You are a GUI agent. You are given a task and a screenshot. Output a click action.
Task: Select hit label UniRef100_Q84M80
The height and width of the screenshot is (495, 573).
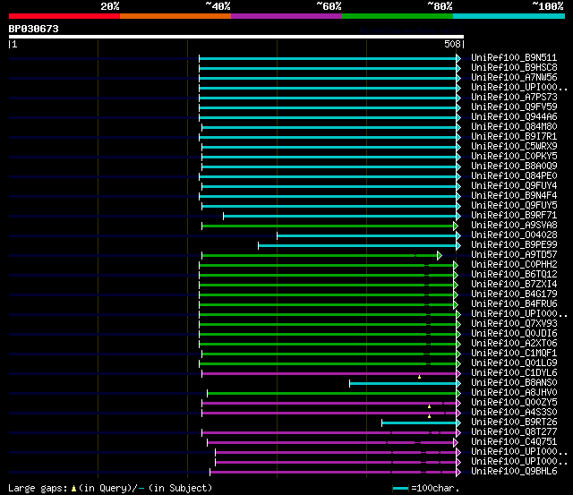pos(514,127)
